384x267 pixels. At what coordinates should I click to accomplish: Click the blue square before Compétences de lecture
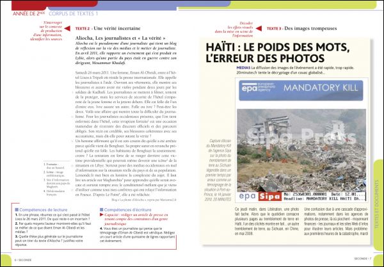click(17, 209)
